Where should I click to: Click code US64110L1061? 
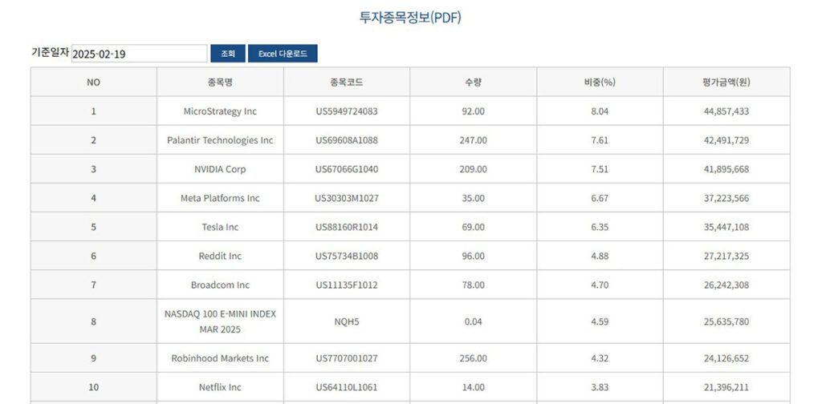(347, 388)
